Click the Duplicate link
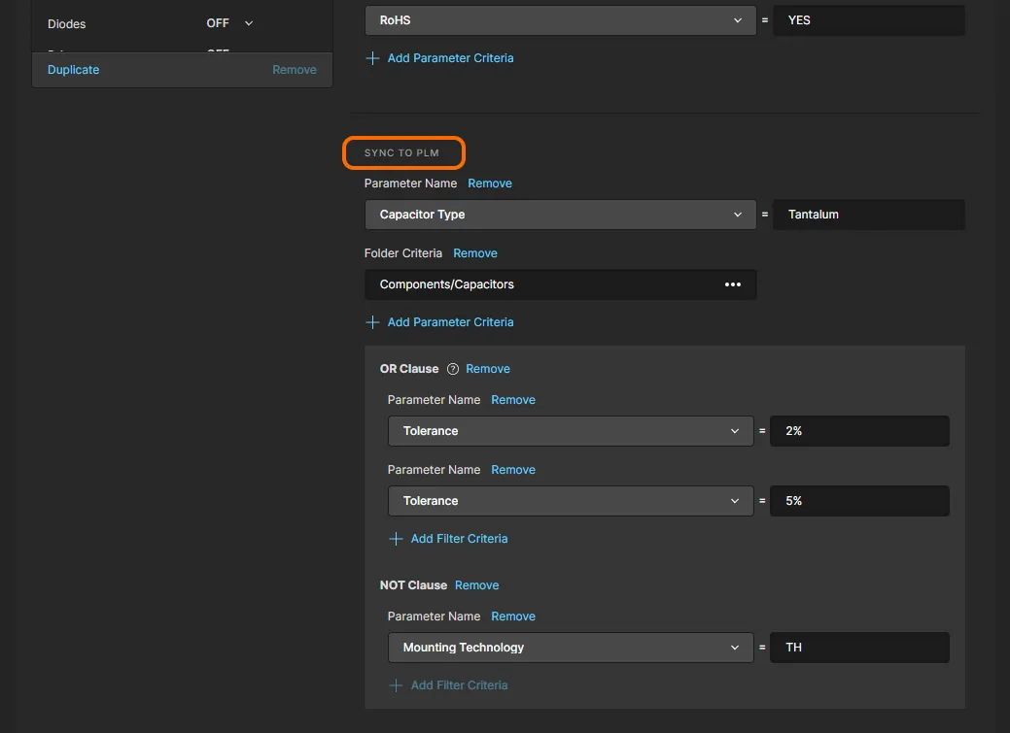1010x733 pixels. (74, 70)
